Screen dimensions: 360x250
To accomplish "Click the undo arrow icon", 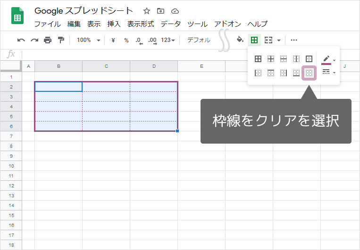I will coord(21,40).
